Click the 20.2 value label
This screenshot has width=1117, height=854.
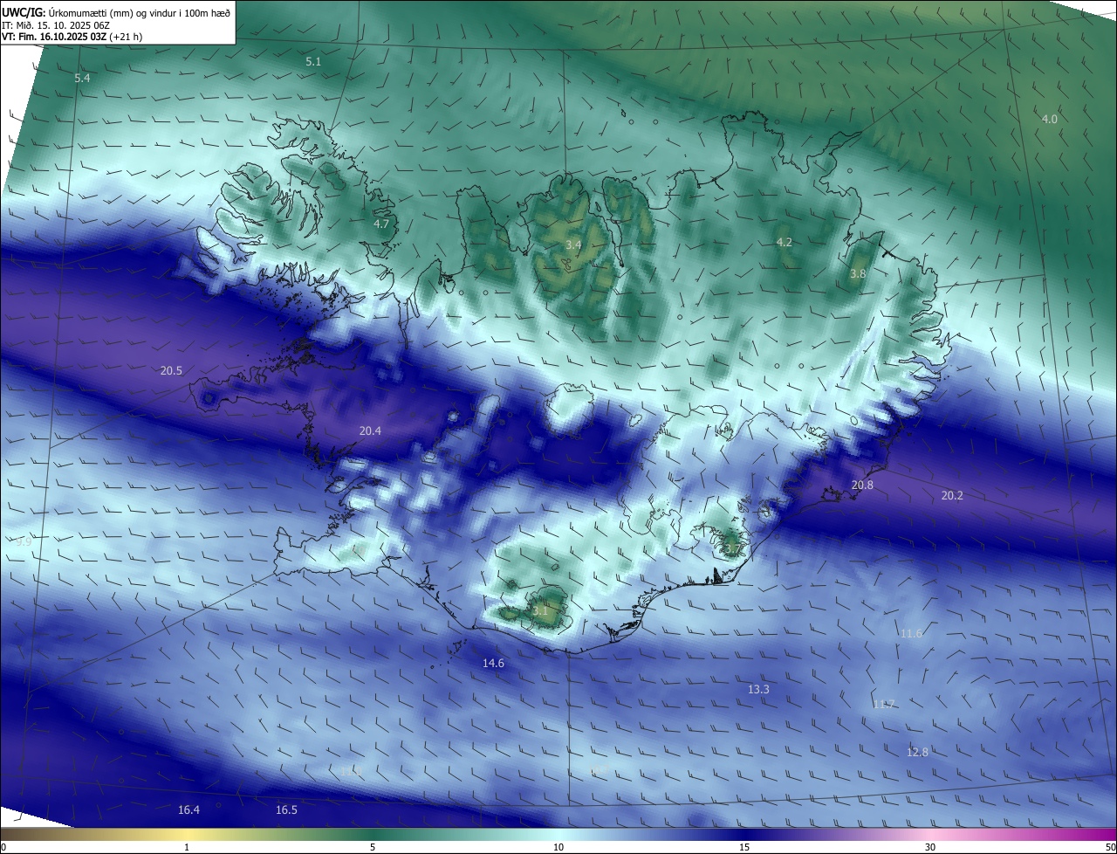952,495
